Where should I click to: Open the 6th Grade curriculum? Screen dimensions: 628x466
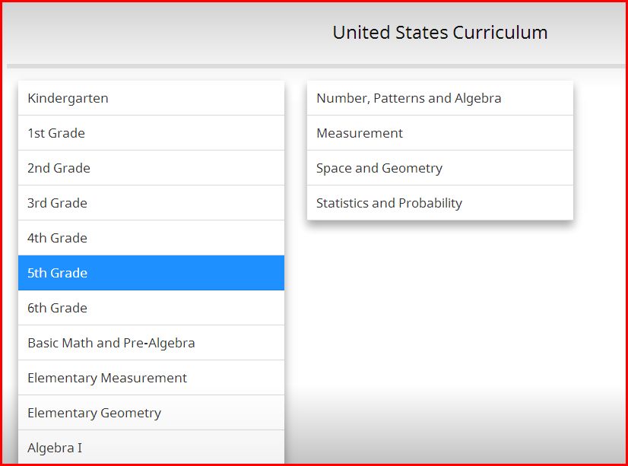coord(151,307)
